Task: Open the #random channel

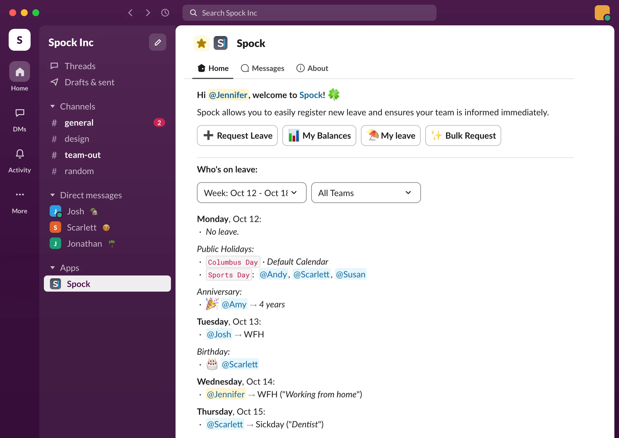Action: 107,171
